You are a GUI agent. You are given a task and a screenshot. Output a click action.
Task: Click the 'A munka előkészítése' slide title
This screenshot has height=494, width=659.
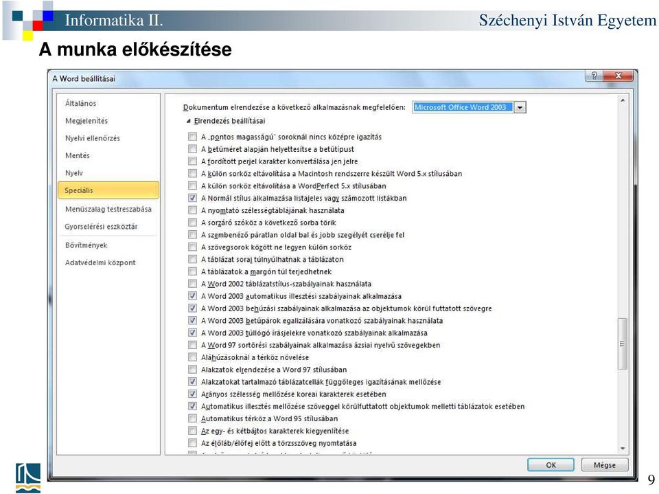point(135,49)
